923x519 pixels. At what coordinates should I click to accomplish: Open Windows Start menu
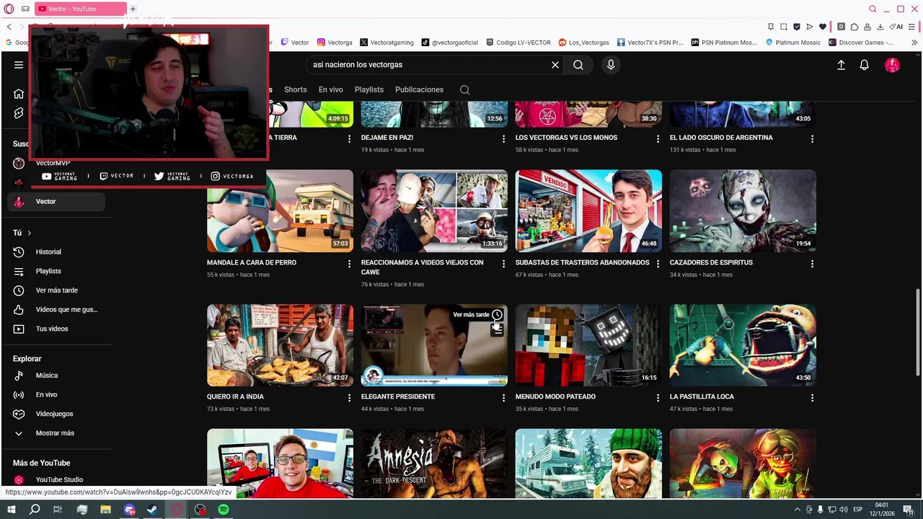point(11,510)
